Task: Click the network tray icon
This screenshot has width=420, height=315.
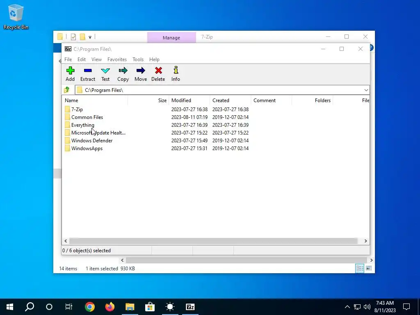Action: pyautogui.click(x=357, y=307)
